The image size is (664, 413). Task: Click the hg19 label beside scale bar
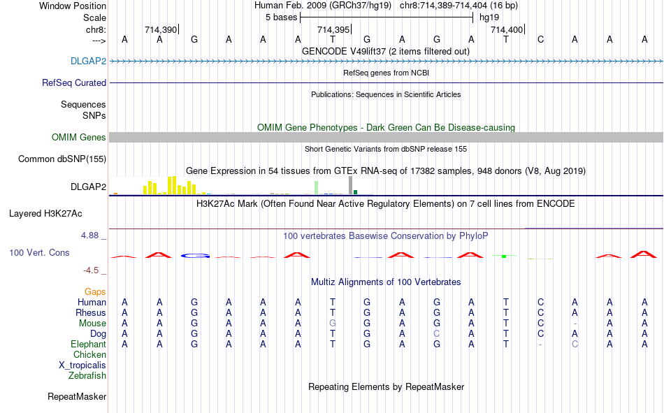489,17
